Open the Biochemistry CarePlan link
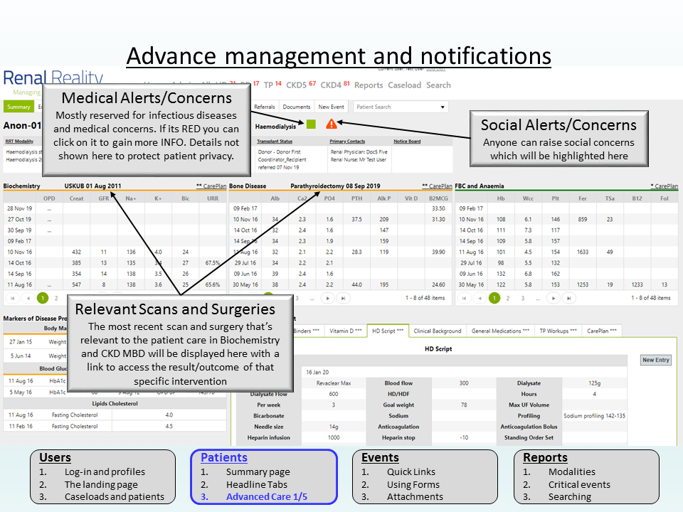The height and width of the screenshot is (512, 683). click(210, 186)
